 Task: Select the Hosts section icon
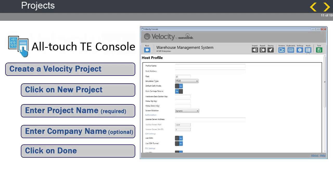pos(308,50)
